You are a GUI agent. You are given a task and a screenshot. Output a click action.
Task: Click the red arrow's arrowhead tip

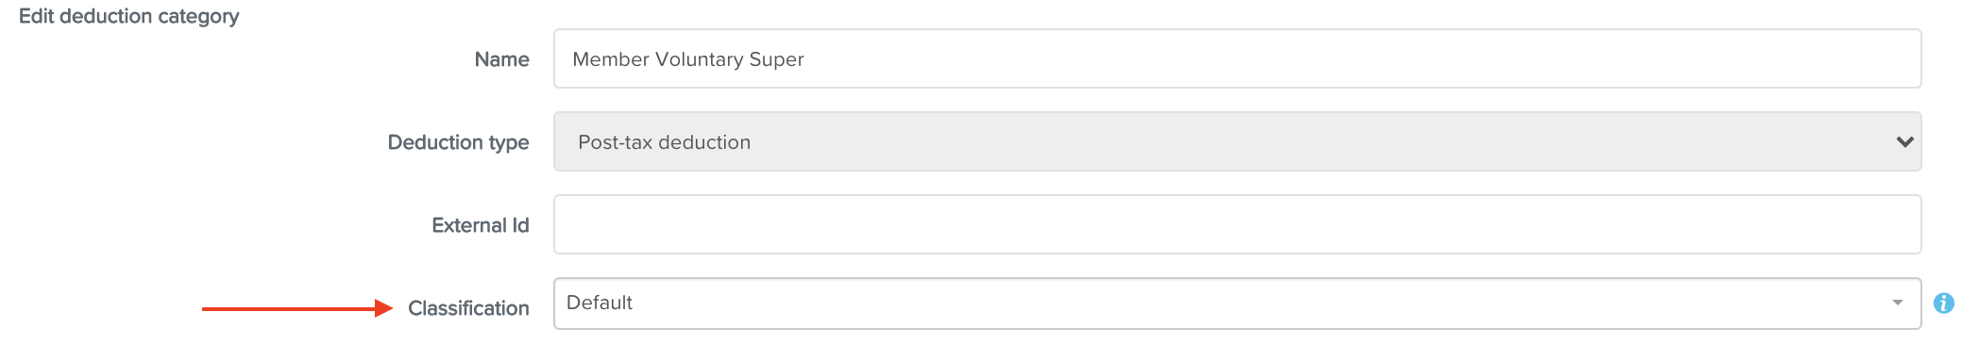click(x=390, y=308)
